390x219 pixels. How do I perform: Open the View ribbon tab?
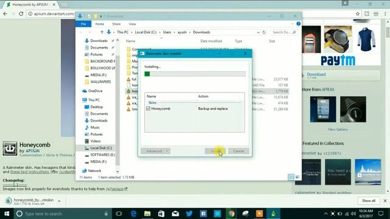pyautogui.click(x=132, y=24)
